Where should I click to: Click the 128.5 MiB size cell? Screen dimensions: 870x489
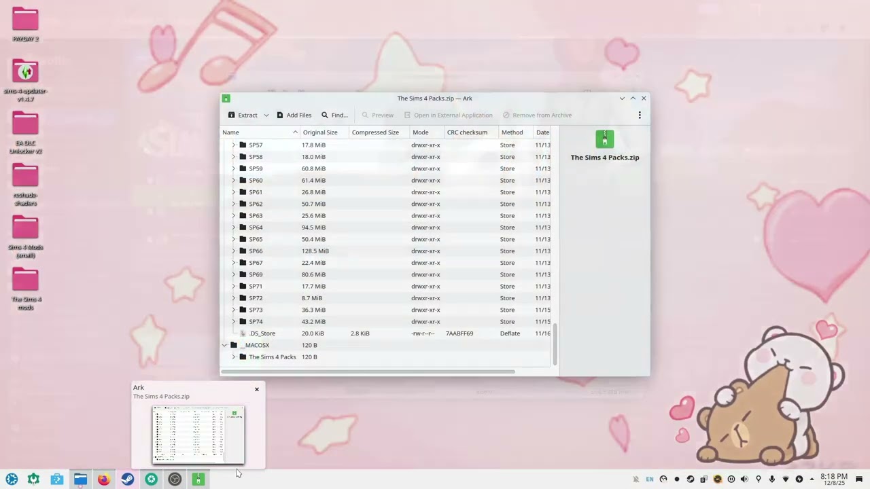pyautogui.click(x=315, y=251)
